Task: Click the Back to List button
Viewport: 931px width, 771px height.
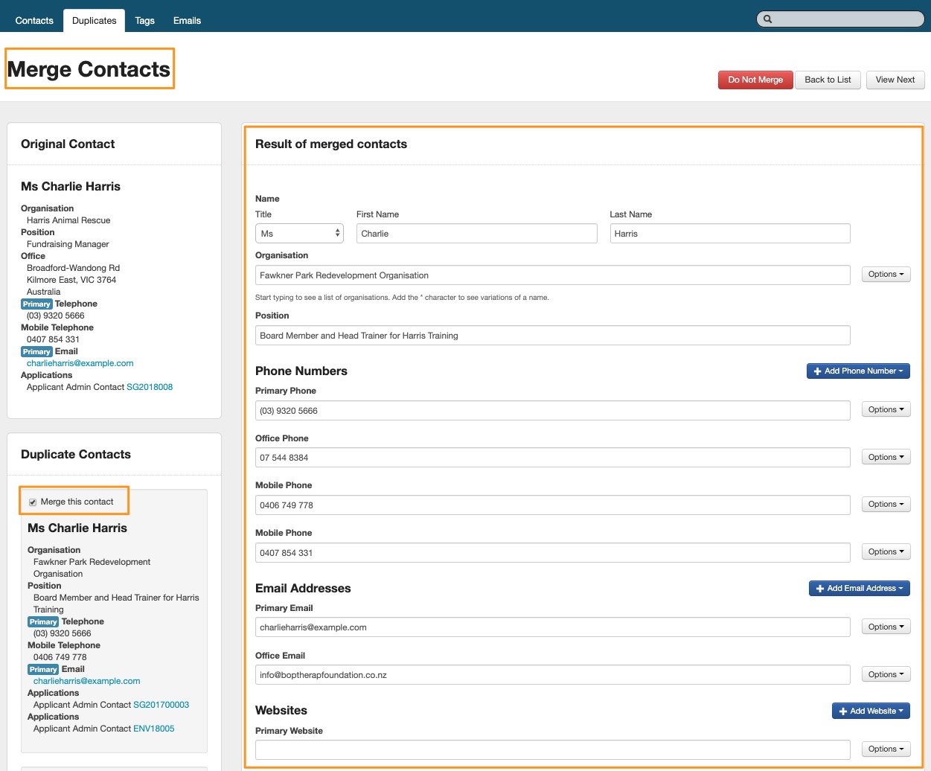Action: 828,80
